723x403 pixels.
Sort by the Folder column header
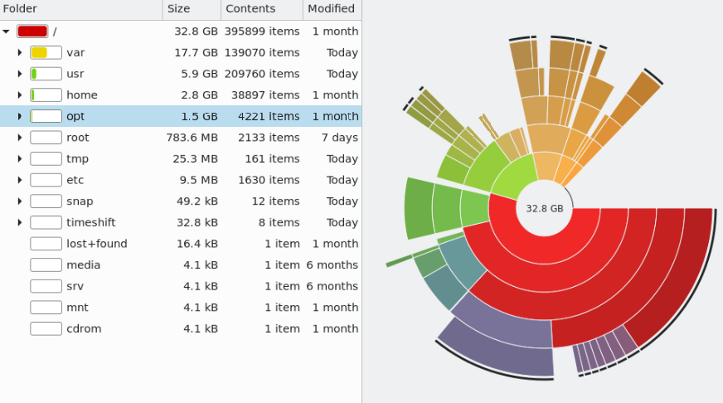click(x=81, y=9)
